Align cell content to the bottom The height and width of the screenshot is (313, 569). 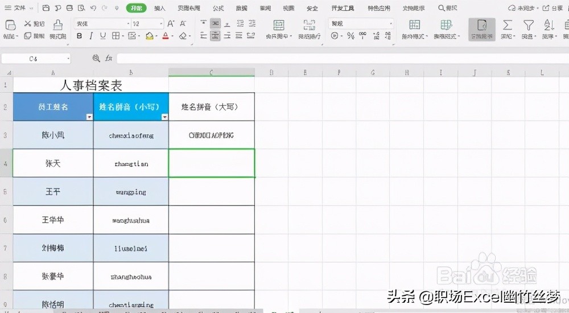coord(227,23)
